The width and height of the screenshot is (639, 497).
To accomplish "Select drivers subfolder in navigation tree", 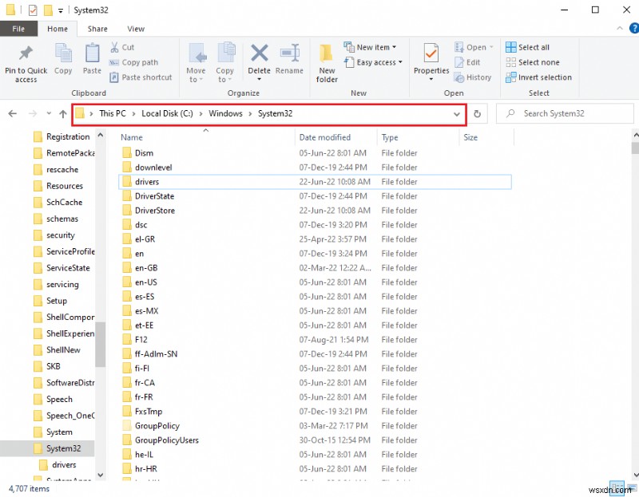I will [64, 464].
